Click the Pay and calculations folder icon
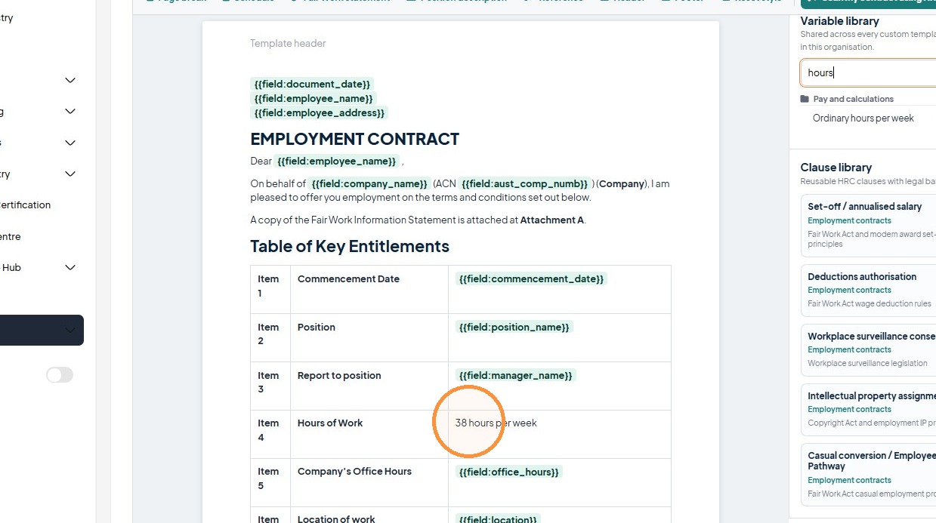Screen dimensions: 936x523 [805, 99]
